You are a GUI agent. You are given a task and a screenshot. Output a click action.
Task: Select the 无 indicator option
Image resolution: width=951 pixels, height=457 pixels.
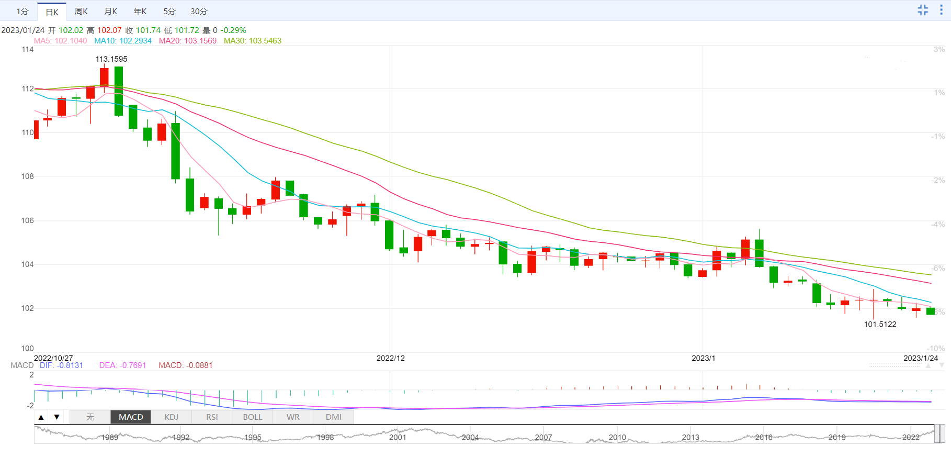pyautogui.click(x=90, y=417)
